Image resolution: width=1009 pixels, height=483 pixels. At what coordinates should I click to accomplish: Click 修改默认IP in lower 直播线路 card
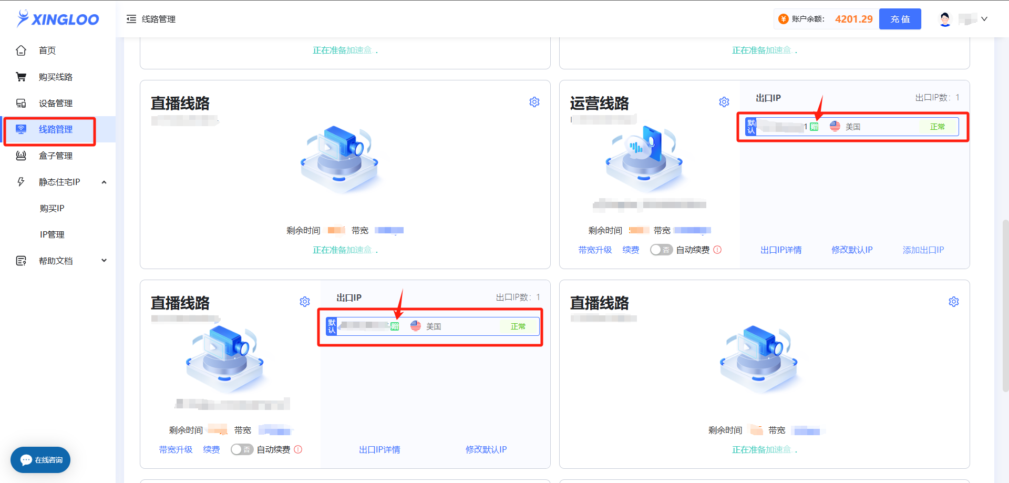click(486, 449)
